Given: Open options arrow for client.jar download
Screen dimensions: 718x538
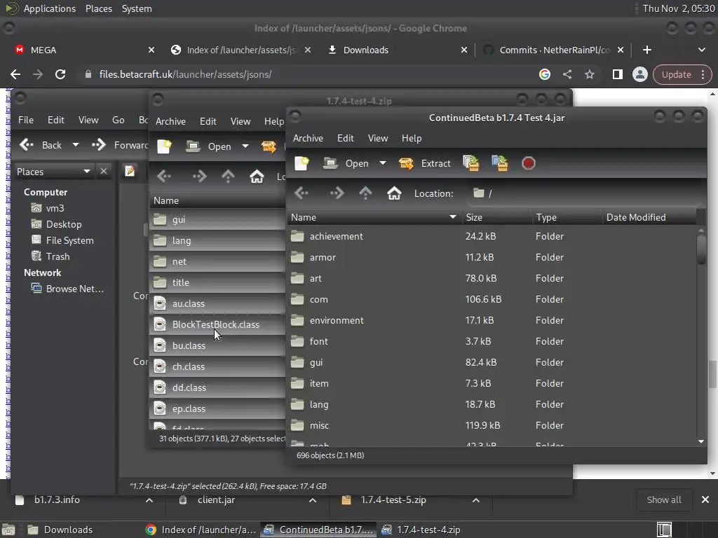Looking at the screenshot, I should coord(313,500).
